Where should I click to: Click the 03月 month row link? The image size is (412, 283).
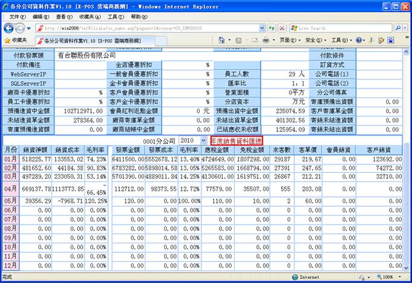[x=11, y=177]
